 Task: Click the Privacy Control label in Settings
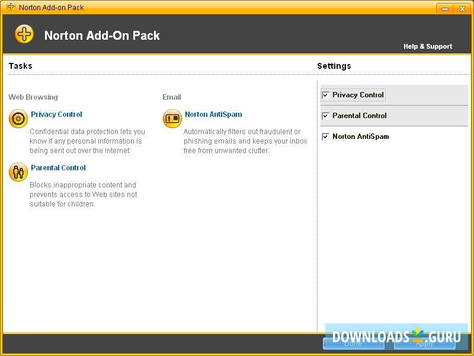(x=358, y=95)
